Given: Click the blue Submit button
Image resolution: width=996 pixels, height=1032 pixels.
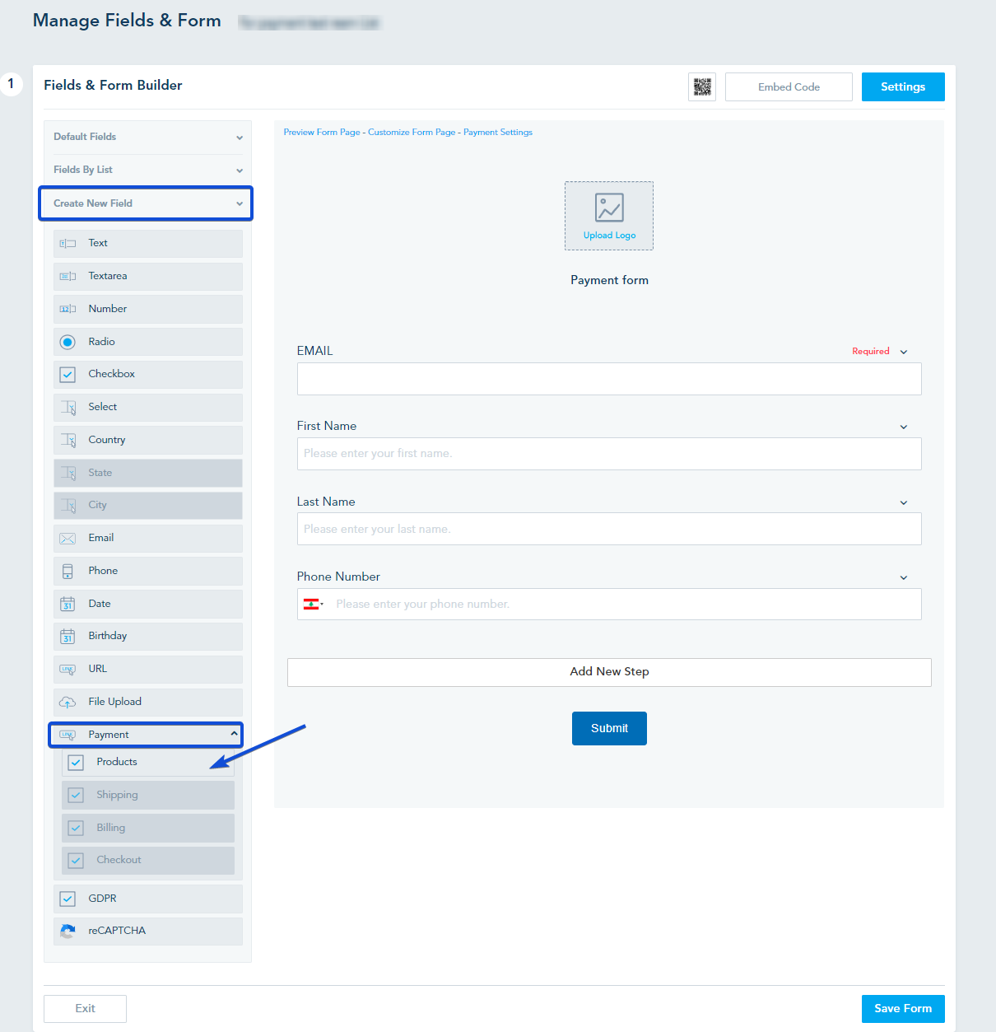Looking at the screenshot, I should click(x=609, y=728).
